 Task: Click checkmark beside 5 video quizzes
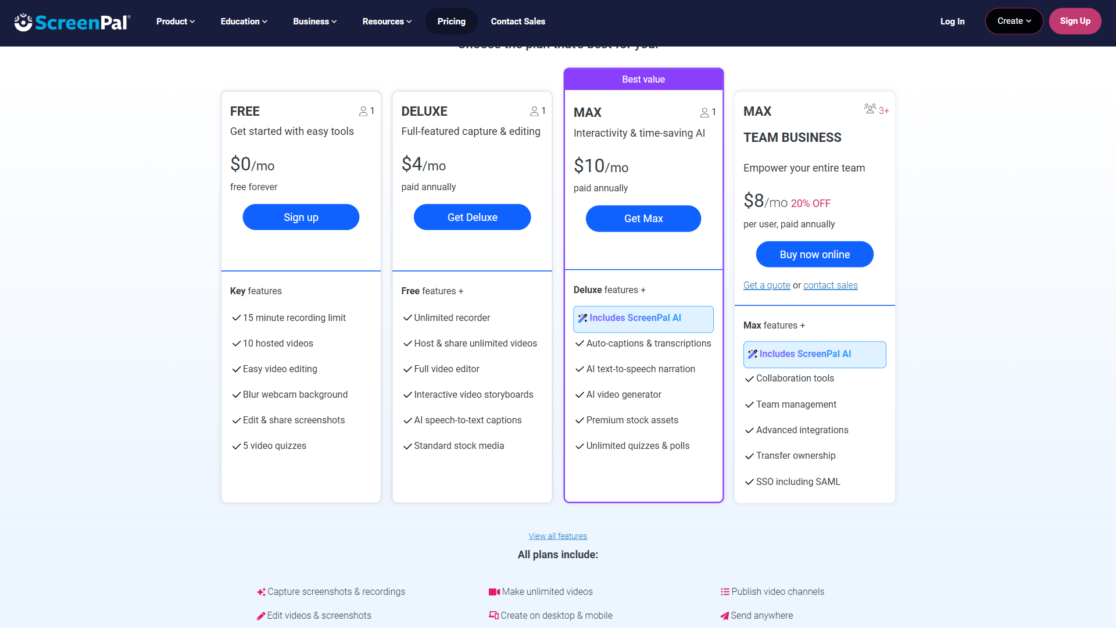click(237, 446)
